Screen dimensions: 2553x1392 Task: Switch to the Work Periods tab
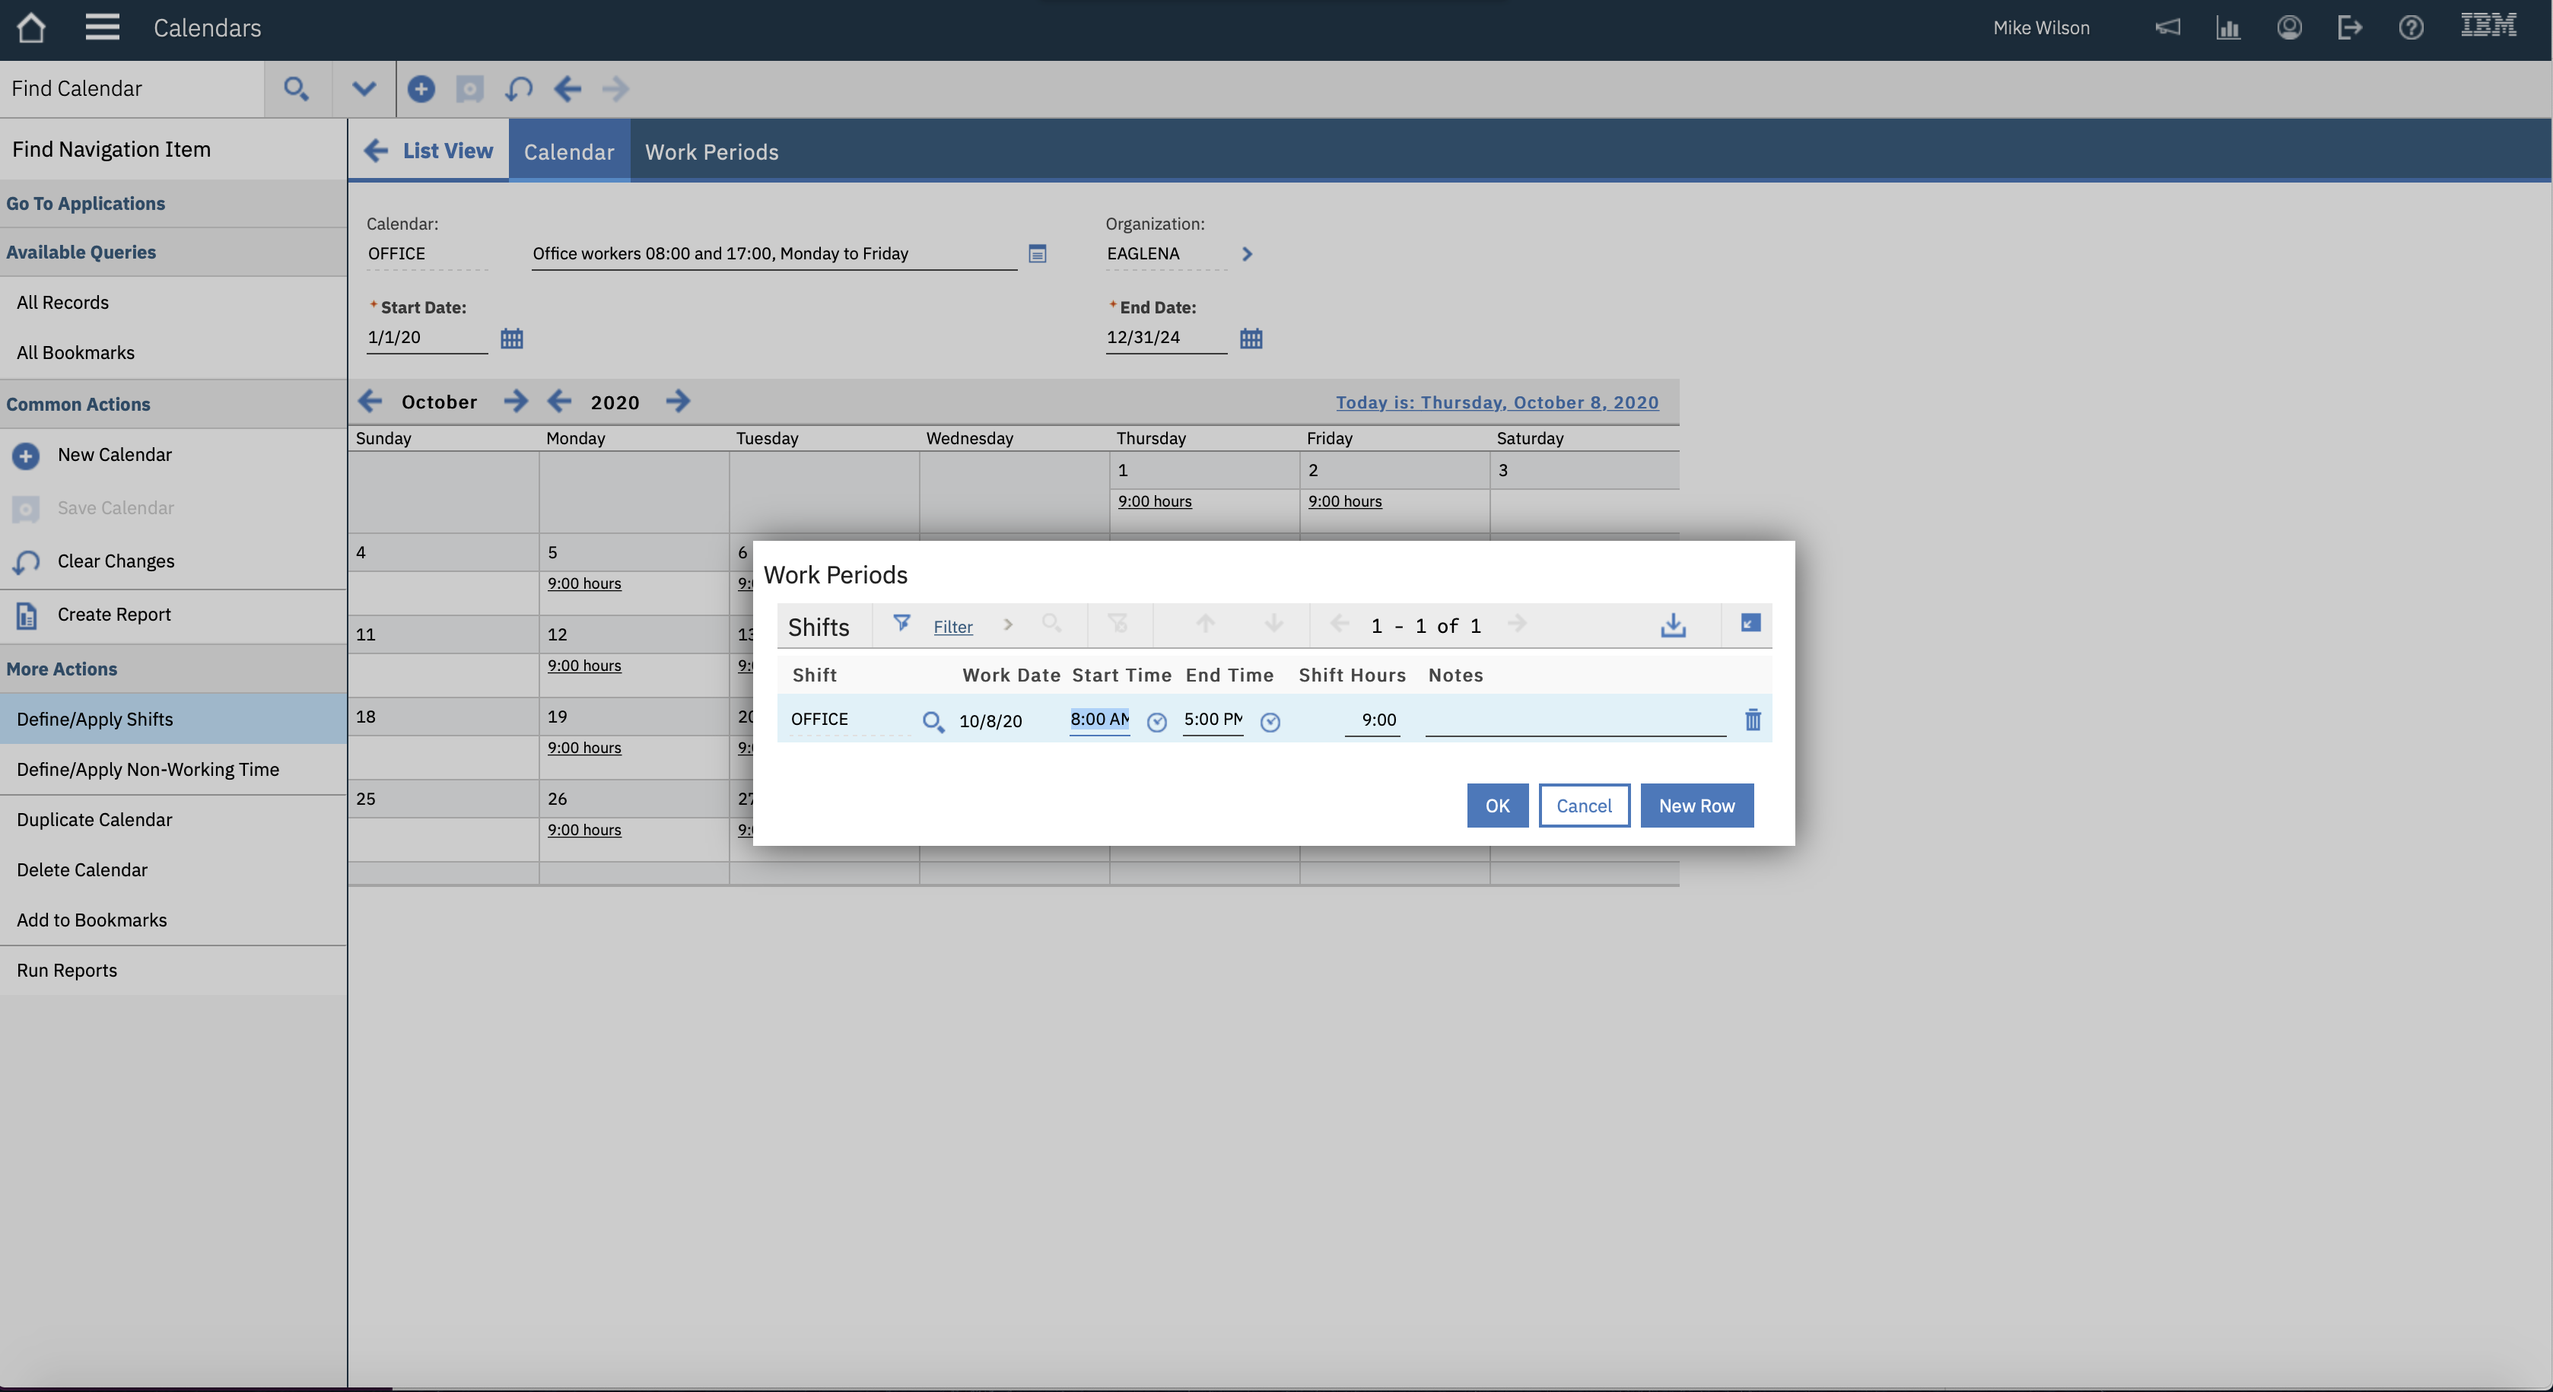coord(711,151)
